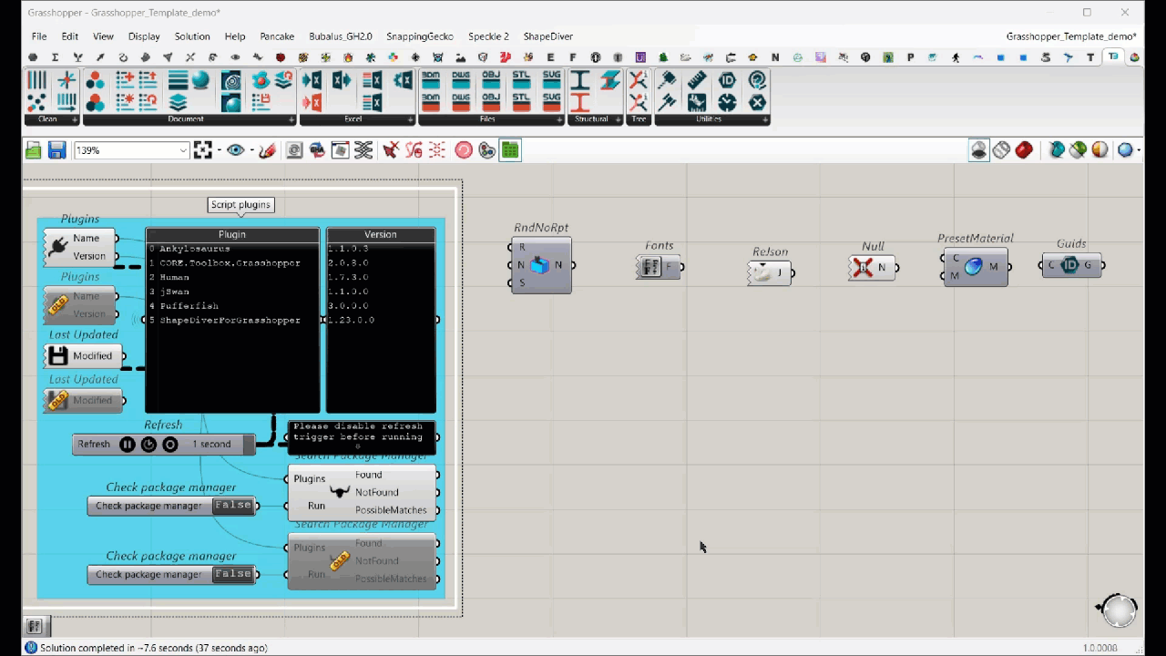Open the ShapeDiver menu
The height and width of the screenshot is (656, 1166).
(x=548, y=36)
